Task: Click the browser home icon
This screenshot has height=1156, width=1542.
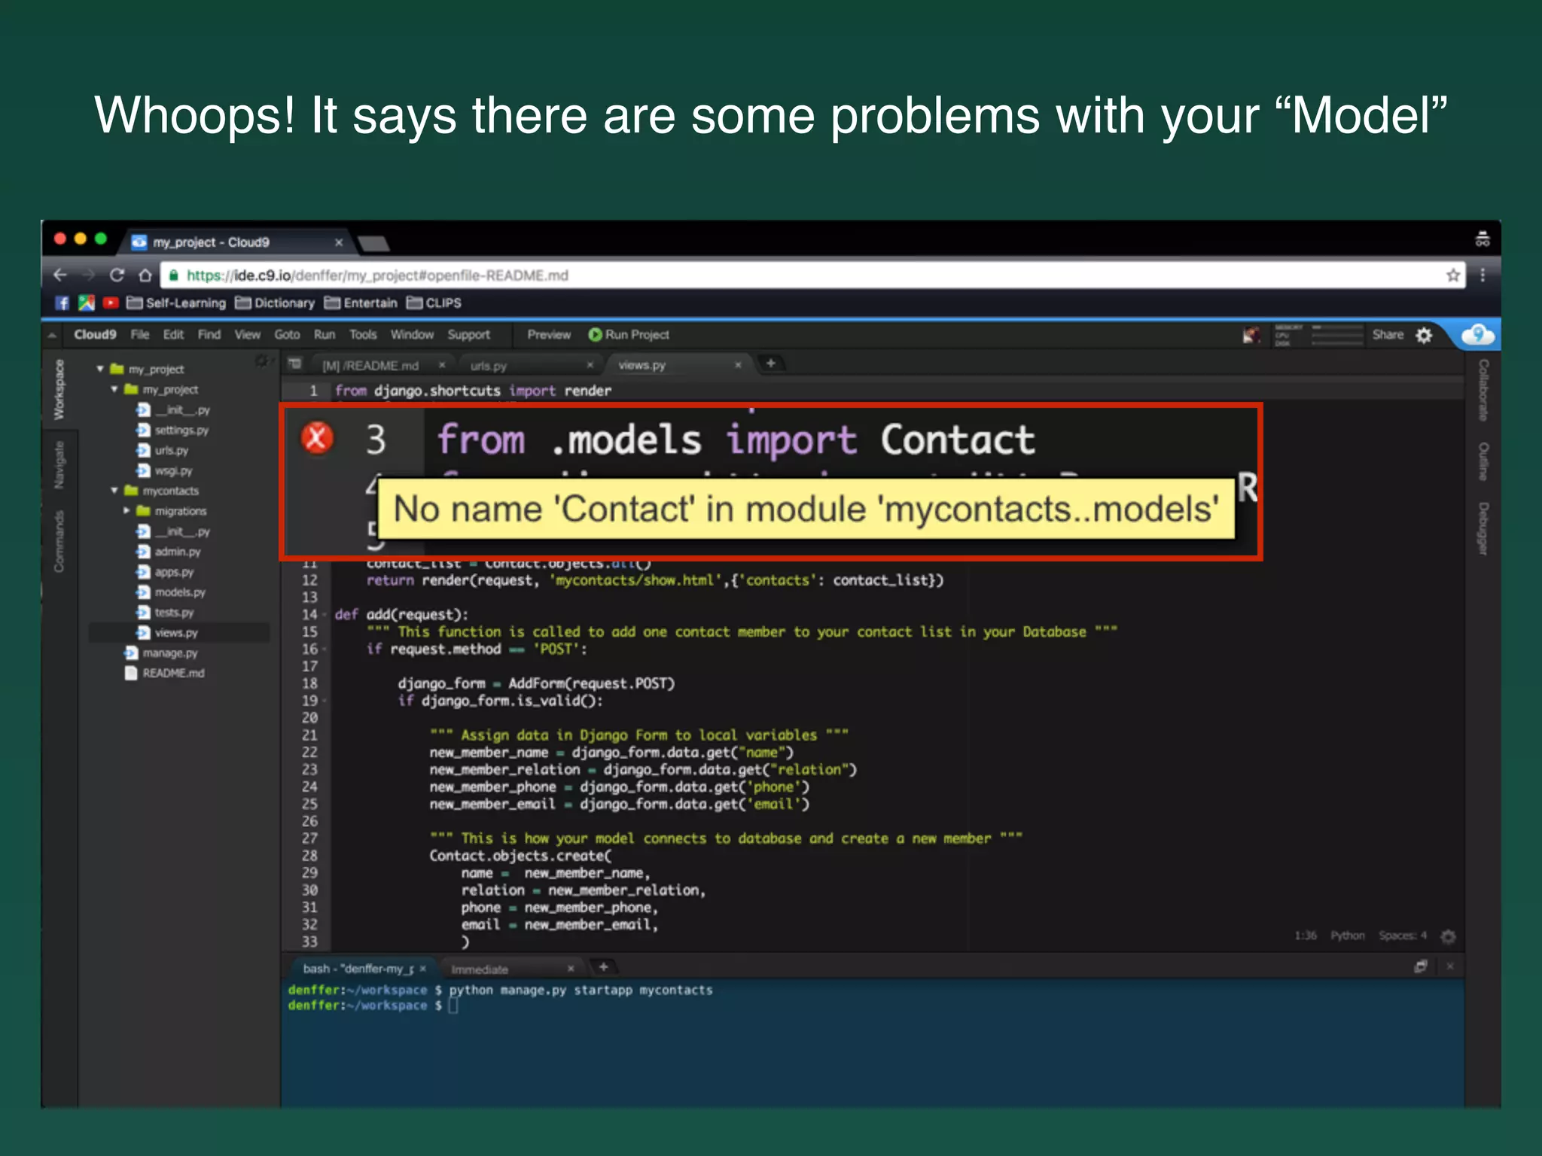Action: click(145, 275)
